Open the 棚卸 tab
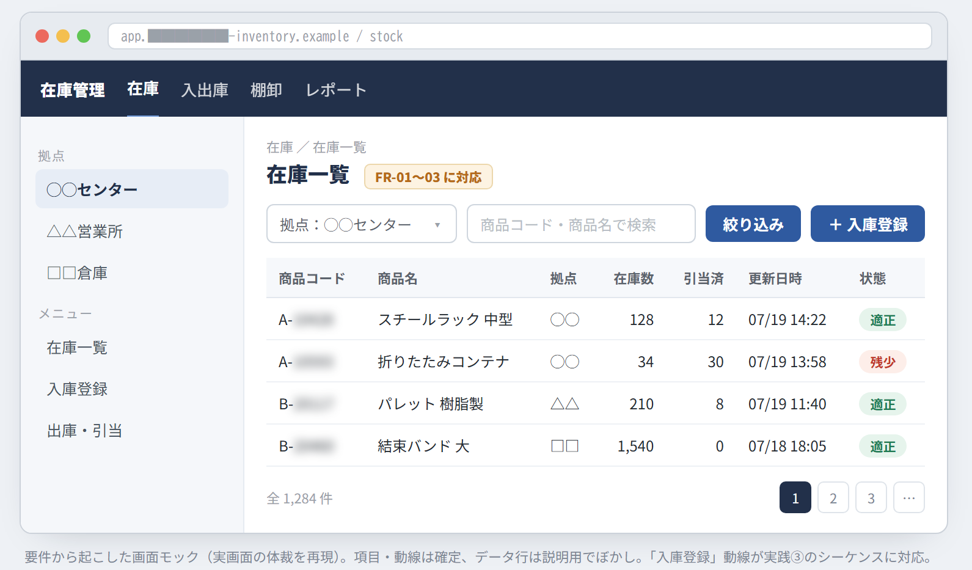 [x=266, y=90]
